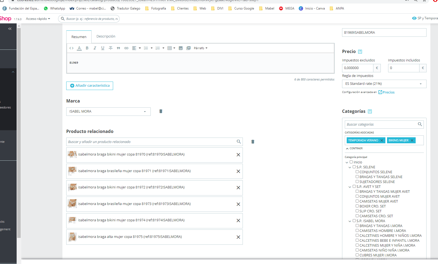Viewport: 438px width, 264px height.
Task: Insert blockquote in editor
Action: pyautogui.click(x=119, y=48)
